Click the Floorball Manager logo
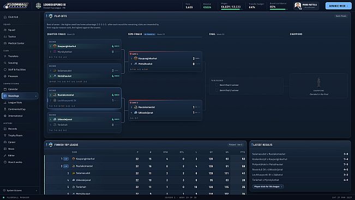Image resolution: width=355 pixels, height=200 pixels. (16, 5)
